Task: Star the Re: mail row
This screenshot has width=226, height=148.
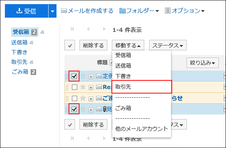Action: [83, 87]
